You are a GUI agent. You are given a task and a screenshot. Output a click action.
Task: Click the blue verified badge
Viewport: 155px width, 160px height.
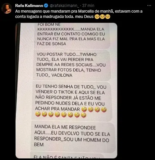click(46, 6)
